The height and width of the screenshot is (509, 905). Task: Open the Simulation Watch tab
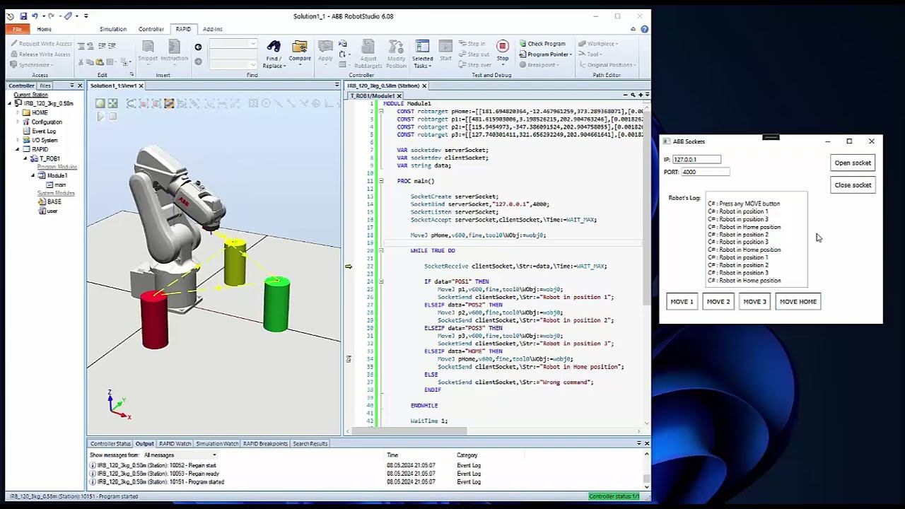tap(217, 443)
